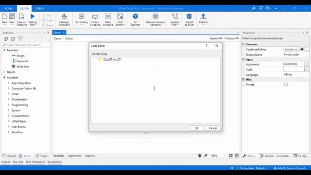Click collapse all activities icon
The height and width of the screenshot is (175, 311).
click(x=13, y=39)
